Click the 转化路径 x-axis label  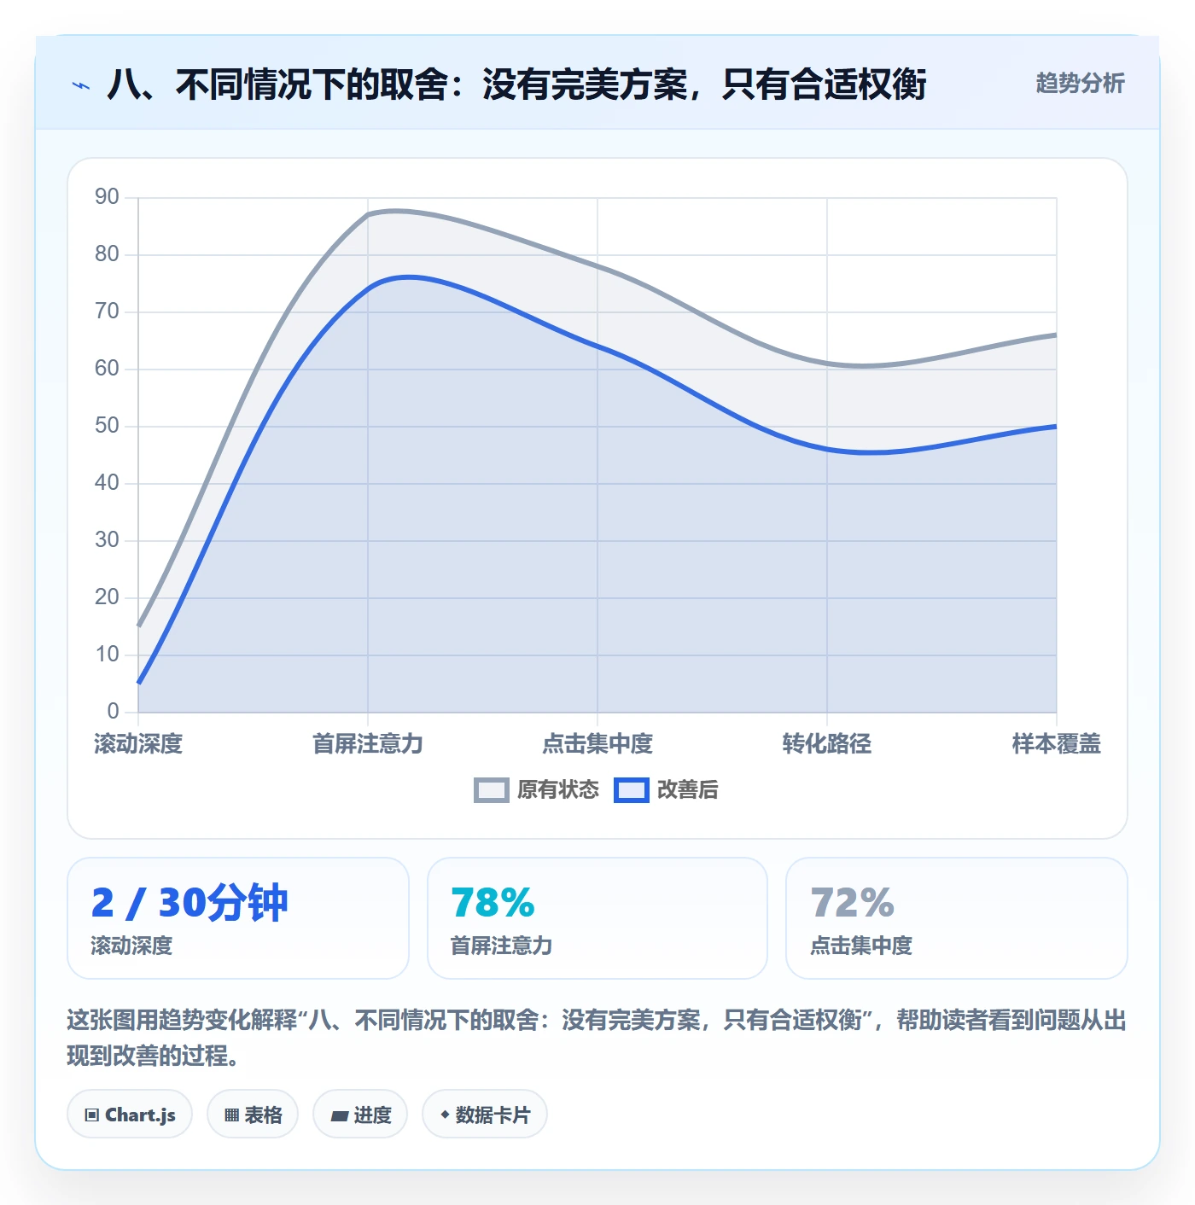(x=827, y=744)
